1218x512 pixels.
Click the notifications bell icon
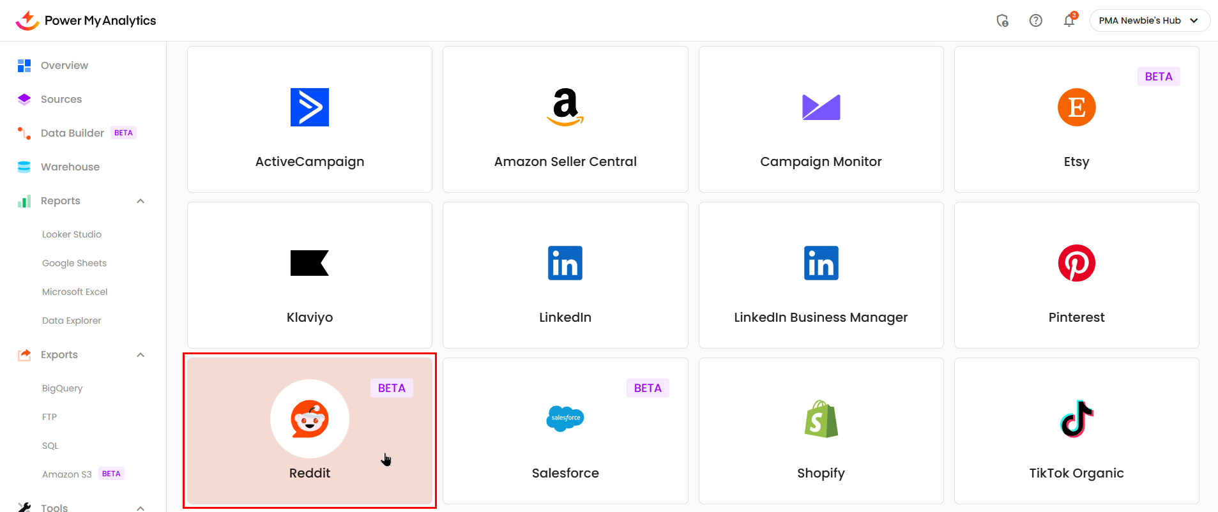point(1069,20)
